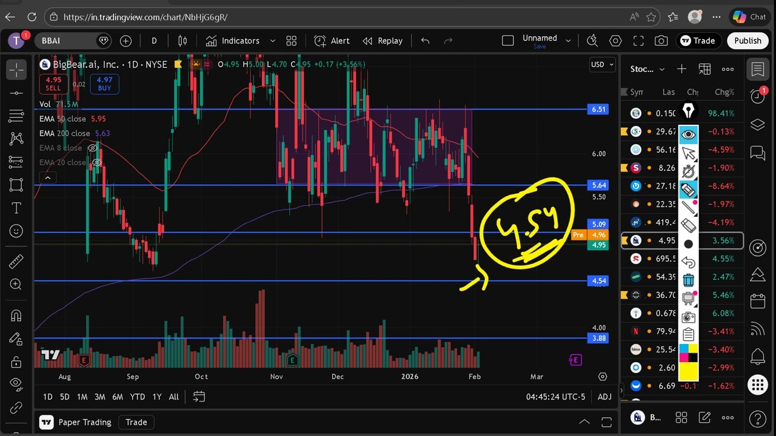
Task: Open the D time interval selector
Action: tap(154, 41)
